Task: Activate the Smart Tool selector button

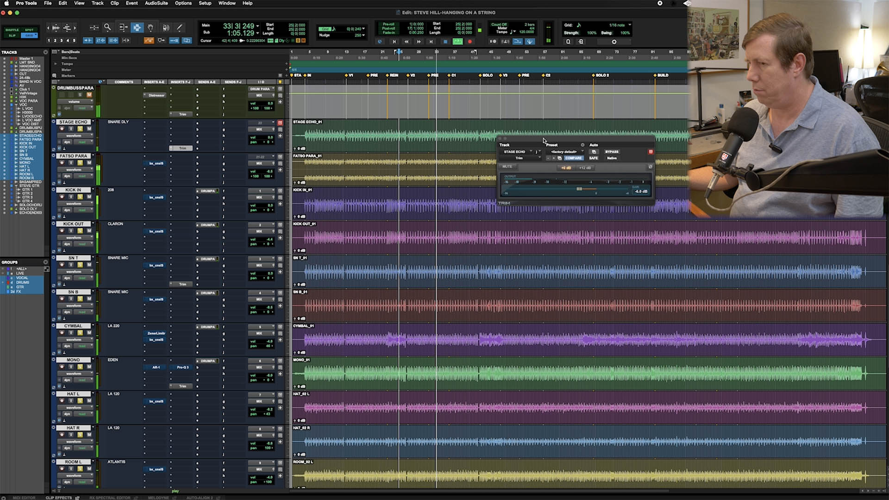Action: click(137, 28)
